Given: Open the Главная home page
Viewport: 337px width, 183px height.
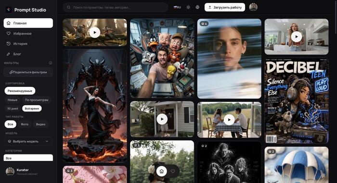Looking at the screenshot, I should (x=28, y=23).
